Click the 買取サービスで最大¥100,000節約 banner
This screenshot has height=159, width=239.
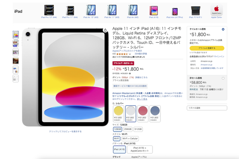130,86
